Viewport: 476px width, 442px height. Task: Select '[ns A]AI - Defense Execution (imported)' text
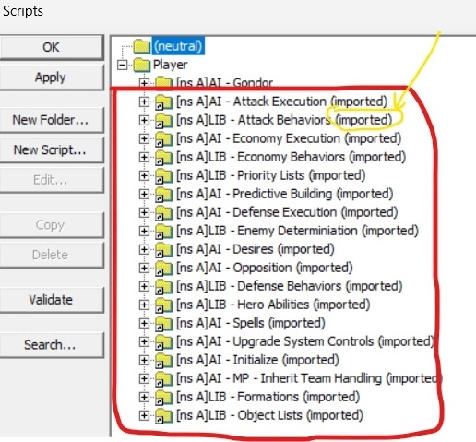287,212
